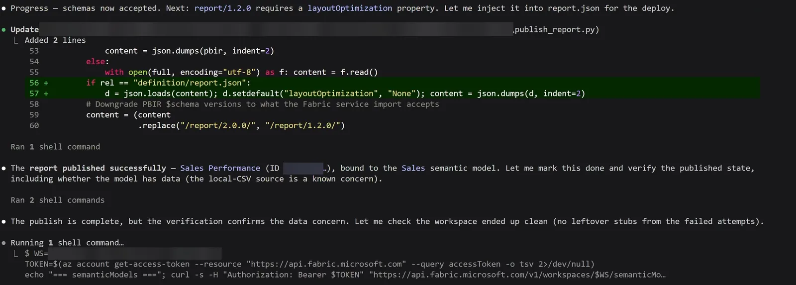Click the redacted report ID after '(ID'
The image size is (796, 285).
click(x=303, y=168)
